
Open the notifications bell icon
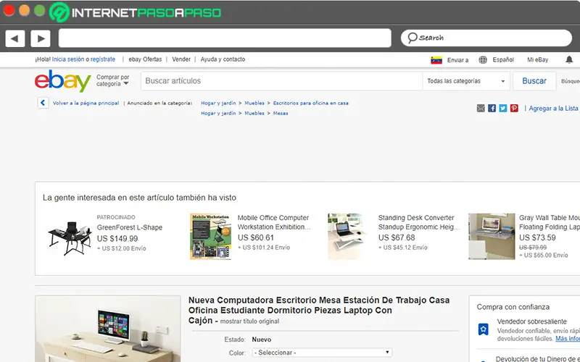click(569, 59)
